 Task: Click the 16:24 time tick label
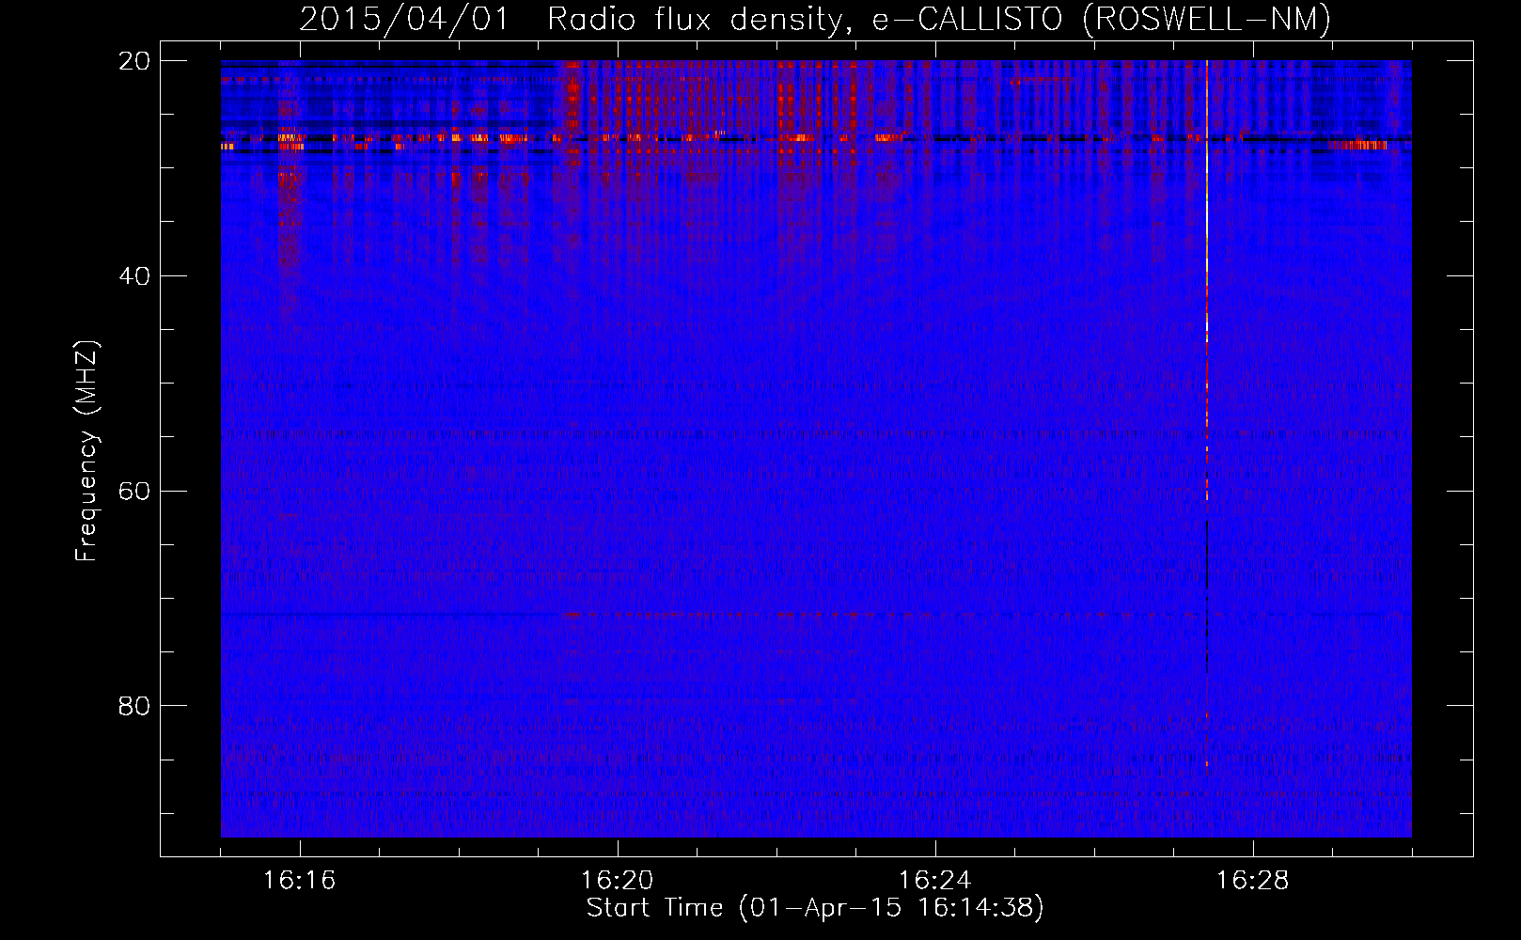(934, 881)
